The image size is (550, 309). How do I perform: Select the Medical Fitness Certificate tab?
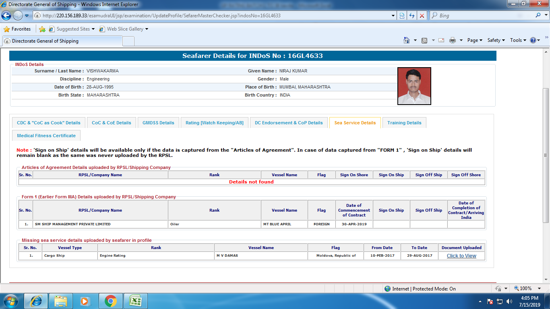(46, 136)
